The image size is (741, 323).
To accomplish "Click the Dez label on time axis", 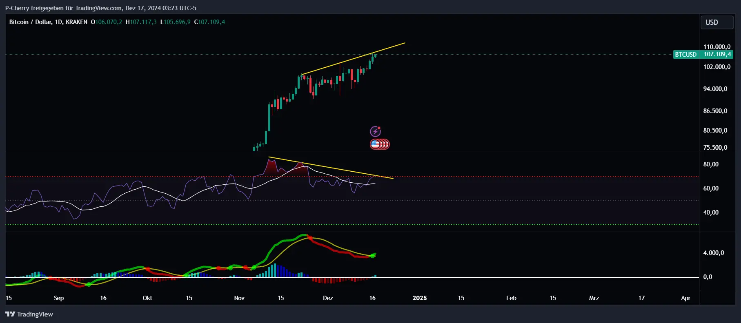I will [328, 298].
